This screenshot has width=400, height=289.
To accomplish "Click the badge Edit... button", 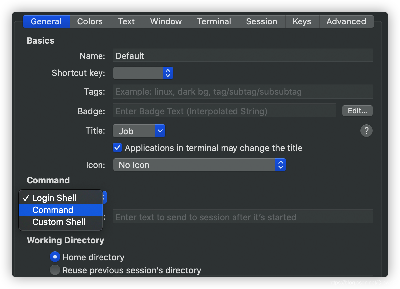I will tap(357, 111).
